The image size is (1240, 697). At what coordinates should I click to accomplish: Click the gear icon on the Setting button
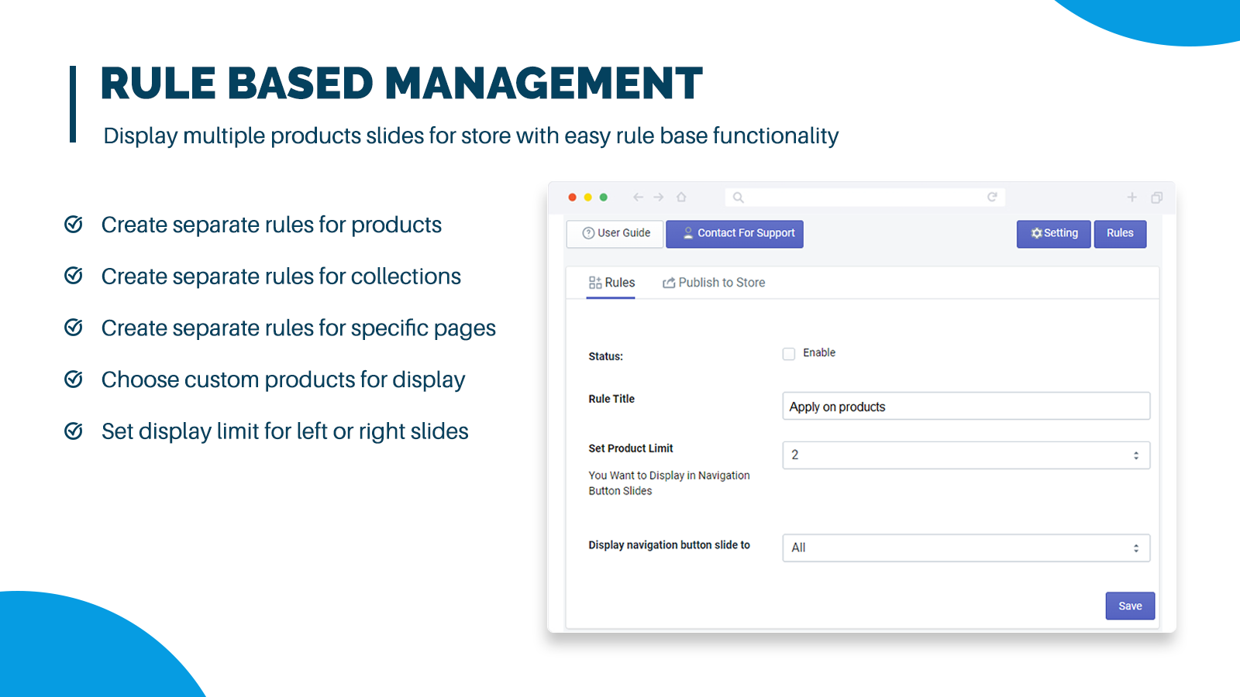click(1037, 233)
